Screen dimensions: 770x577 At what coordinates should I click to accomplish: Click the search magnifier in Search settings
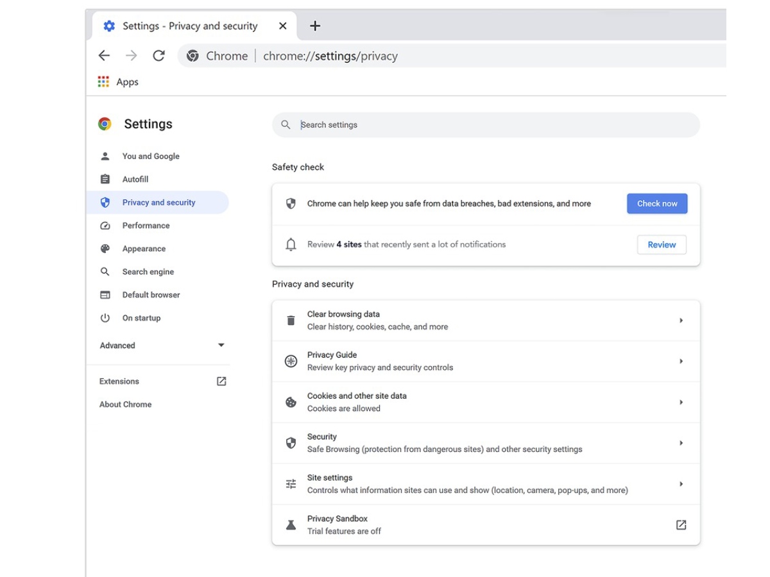pos(286,124)
